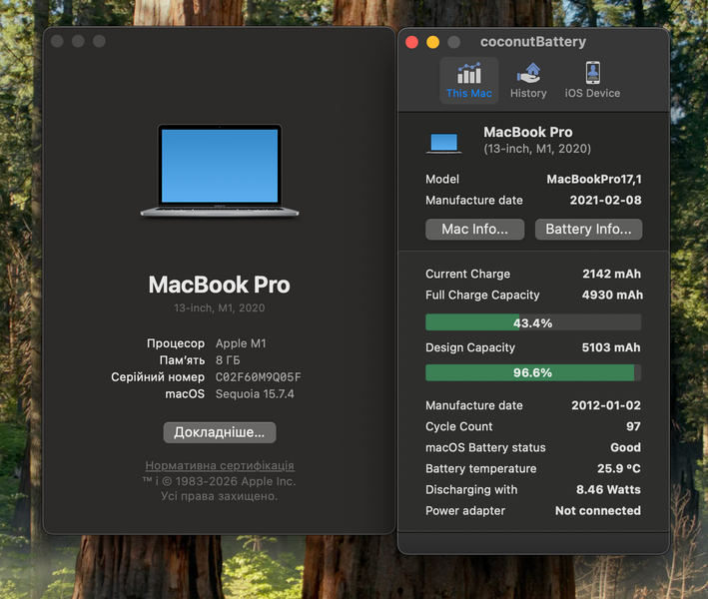Minimize coconutBattery with the yellow button
708x599 pixels.
coord(433,42)
